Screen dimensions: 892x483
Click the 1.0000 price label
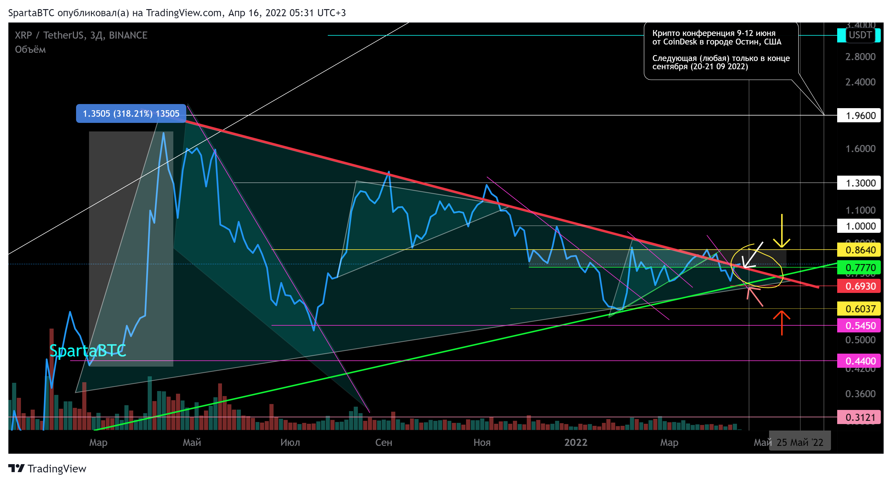tap(859, 226)
